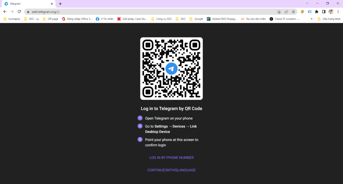Screen dimensions: 343x184
Task: Open the Google bookmark folder
Action: (x=196, y=19)
